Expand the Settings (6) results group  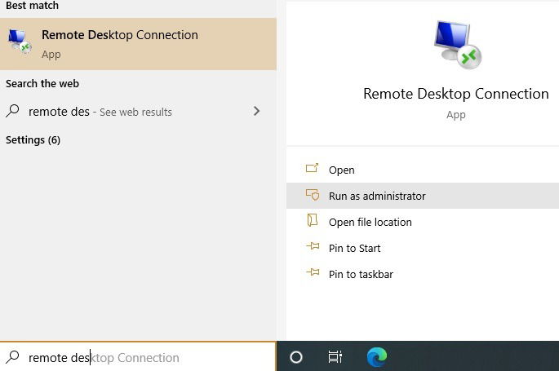33,140
